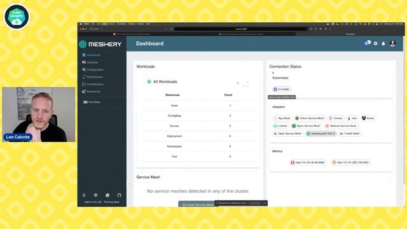Open the notifications bell
Image resolution: width=407 pixels, height=229 pixels.
tap(383, 44)
